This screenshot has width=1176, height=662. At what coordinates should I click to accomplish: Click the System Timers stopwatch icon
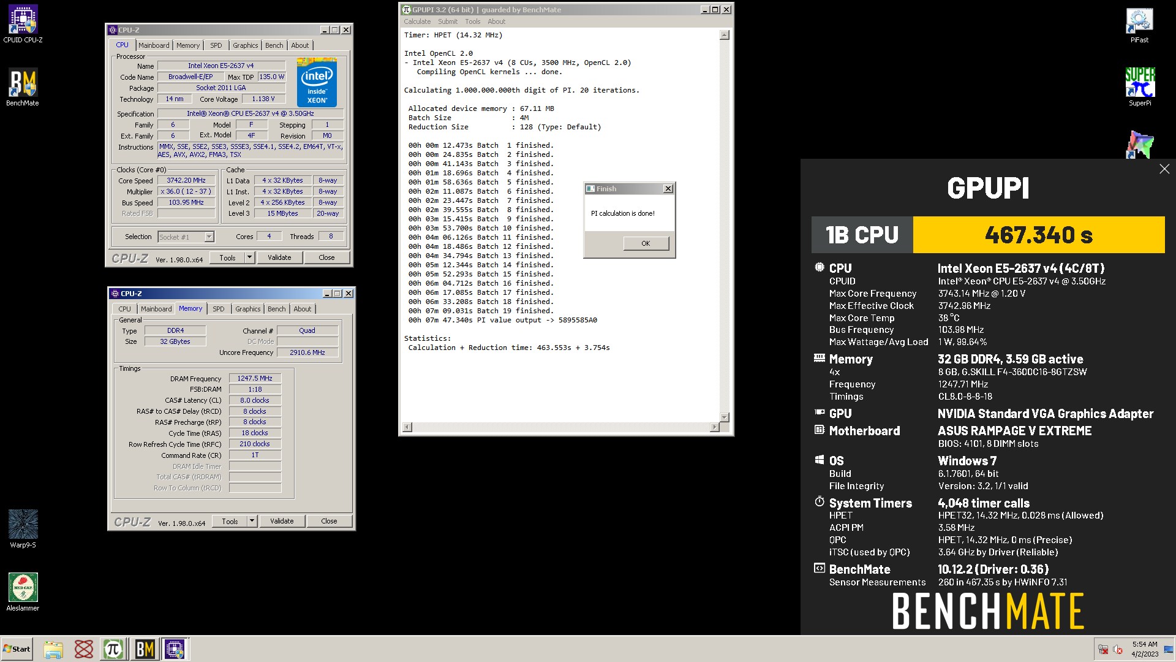820,502
